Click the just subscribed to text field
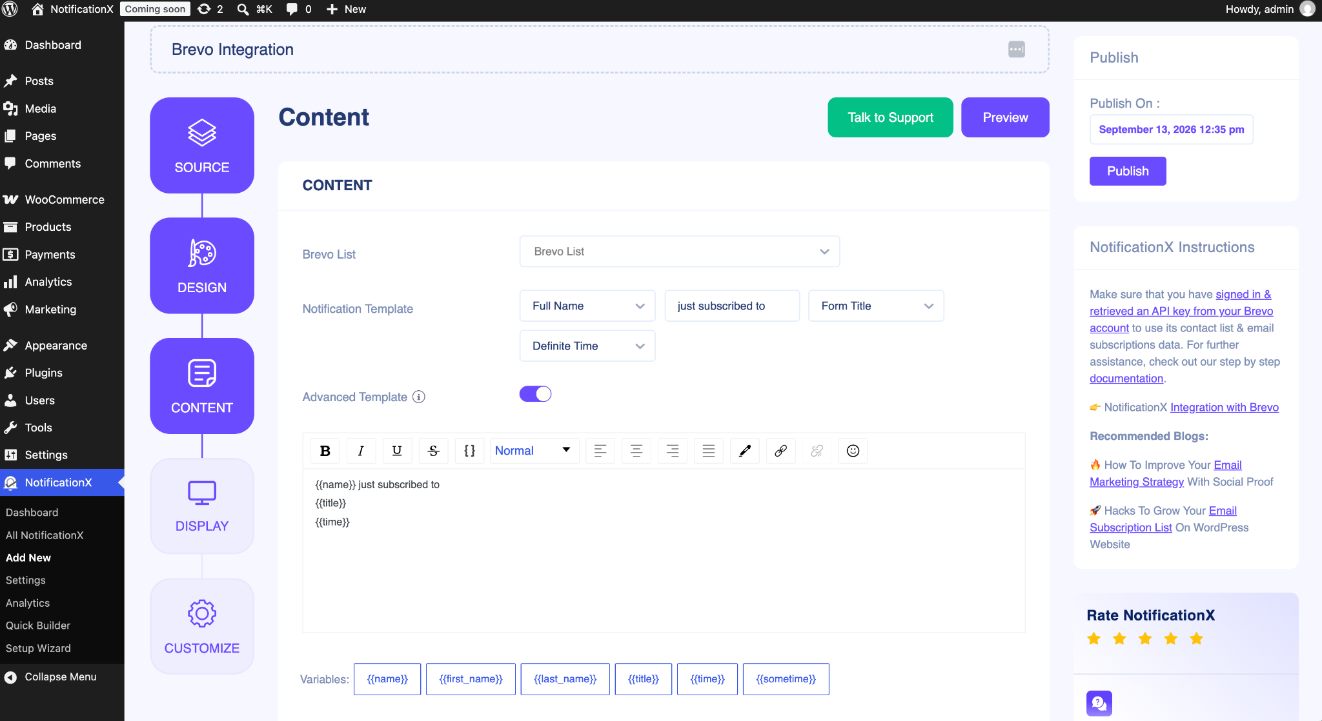Screen dimensions: 1322x721 pyautogui.click(x=732, y=306)
